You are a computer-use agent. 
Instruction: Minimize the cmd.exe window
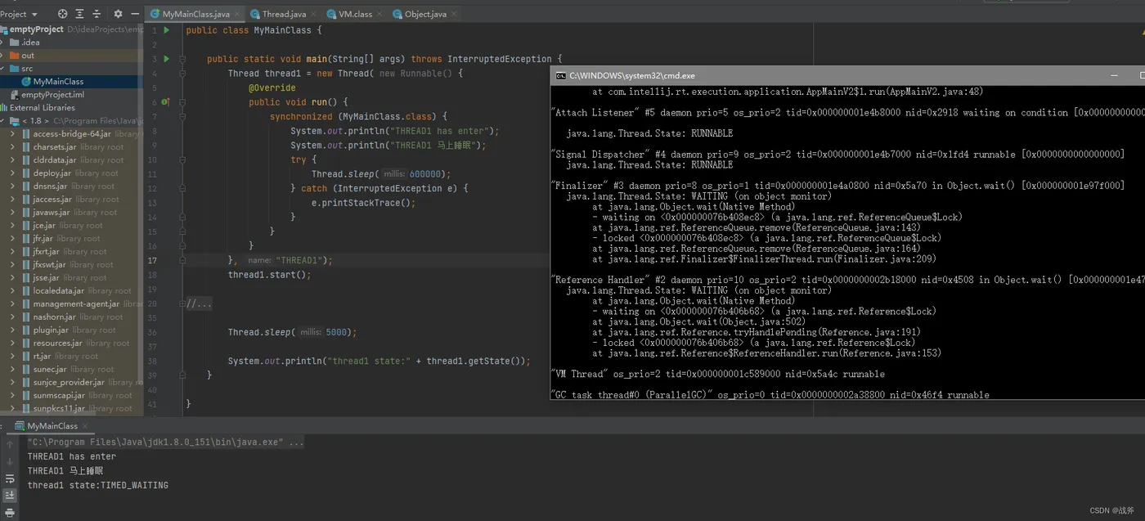[1114, 75]
